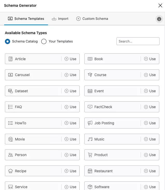Screen dimensions: 165x190
Task: Click the Music note icon
Action: point(90,139)
